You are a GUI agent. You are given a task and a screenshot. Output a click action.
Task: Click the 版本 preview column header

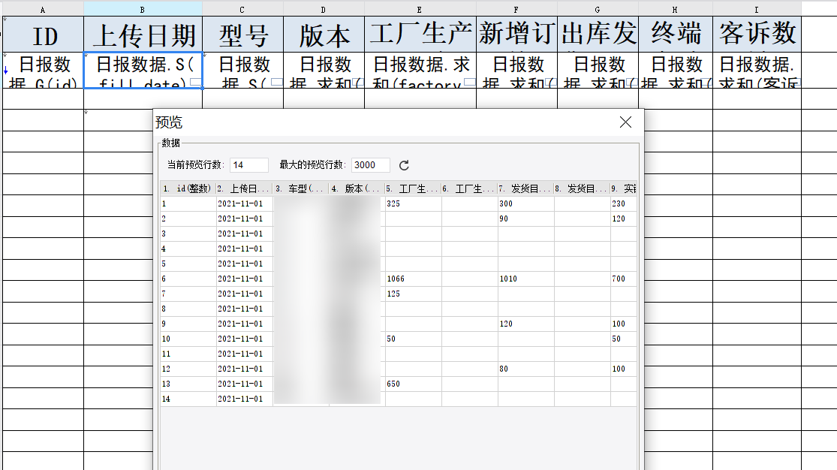click(x=357, y=188)
